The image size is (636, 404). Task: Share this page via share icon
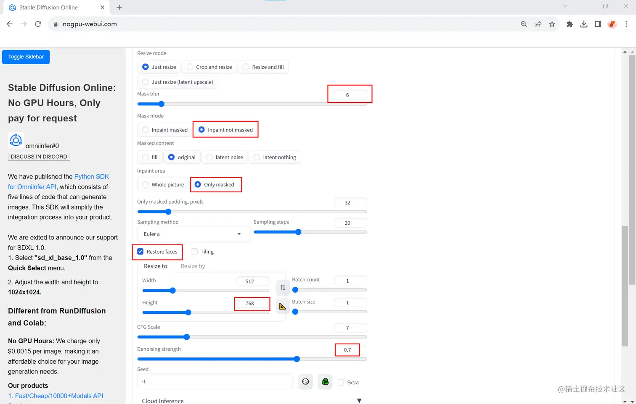point(538,24)
